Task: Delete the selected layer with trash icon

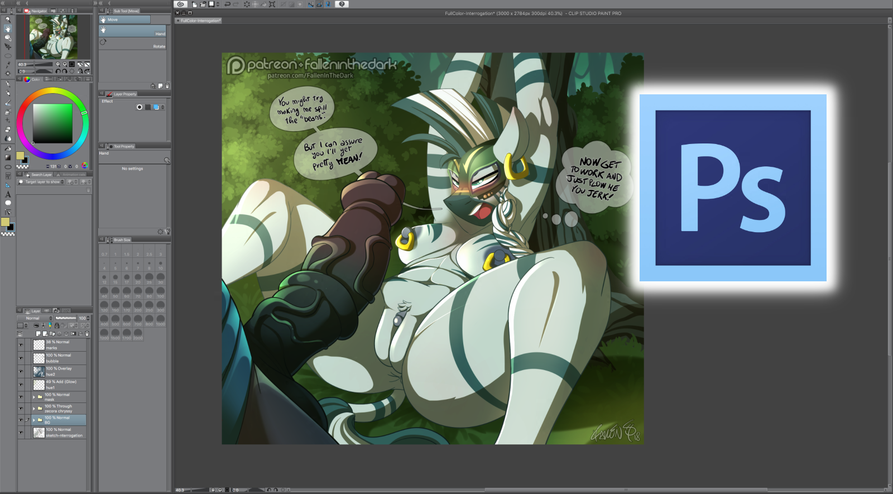Action: point(87,334)
